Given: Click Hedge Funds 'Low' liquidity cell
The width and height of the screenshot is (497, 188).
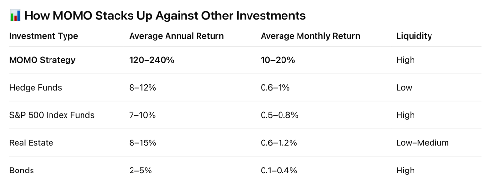Looking at the screenshot, I should (x=404, y=87).
